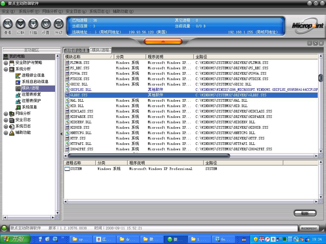Start a scan with the 扫描 icon

coord(33,24)
